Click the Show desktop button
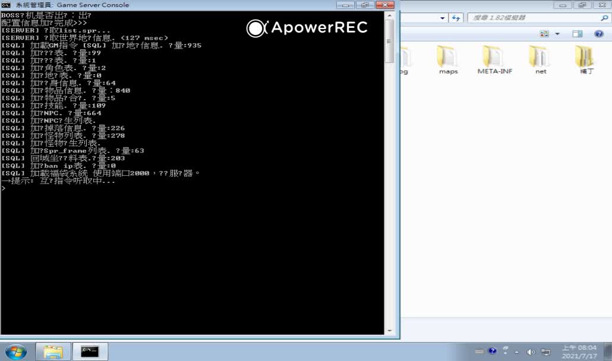Image resolution: width=612 pixels, height=361 pixels. (608, 351)
